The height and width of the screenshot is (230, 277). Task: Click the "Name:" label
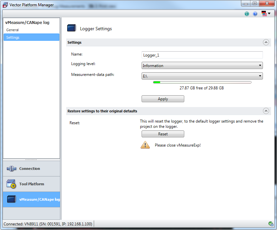77,54
